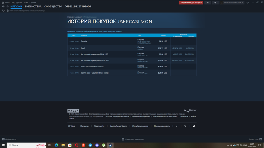The height and width of the screenshot is (148, 264).
Task: Open the Управление загрузками downloads icon
Action: (123, 139)
